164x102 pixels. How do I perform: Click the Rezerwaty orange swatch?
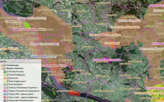5,78
